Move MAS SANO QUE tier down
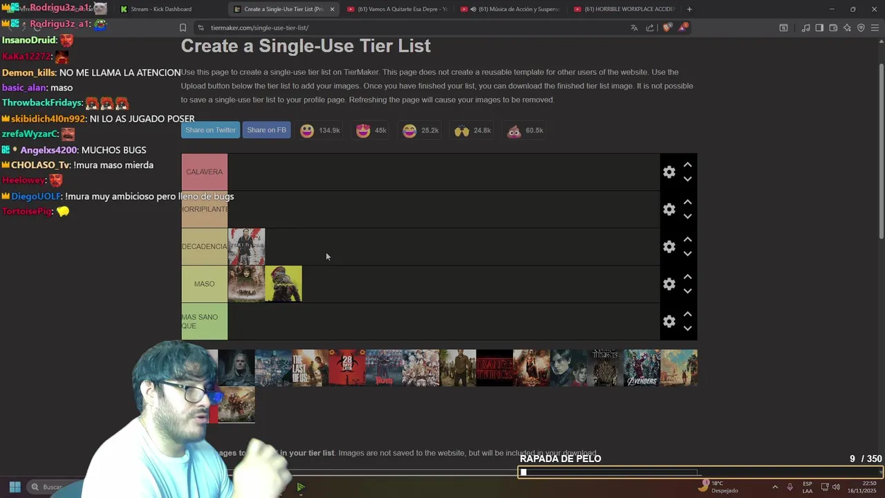 pos(687,329)
